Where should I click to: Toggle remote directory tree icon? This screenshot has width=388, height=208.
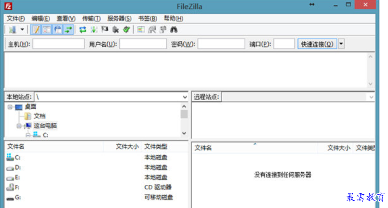click(x=58, y=30)
